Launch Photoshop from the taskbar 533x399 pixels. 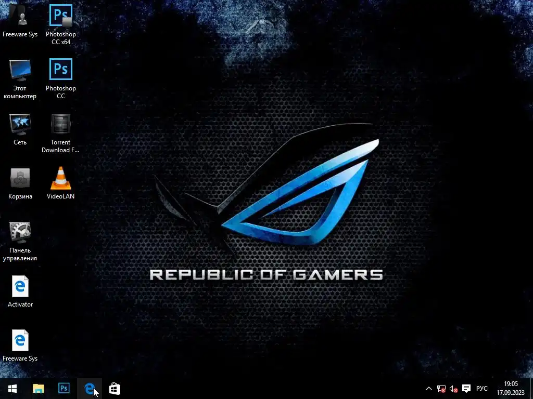click(64, 389)
